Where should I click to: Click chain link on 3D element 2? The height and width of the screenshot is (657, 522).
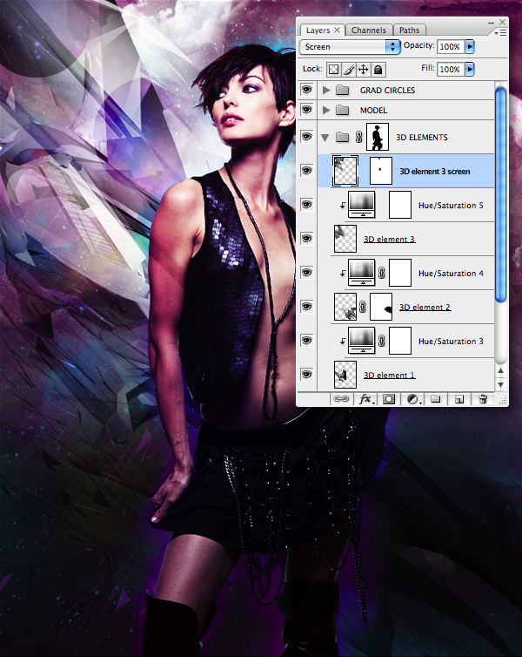363,307
